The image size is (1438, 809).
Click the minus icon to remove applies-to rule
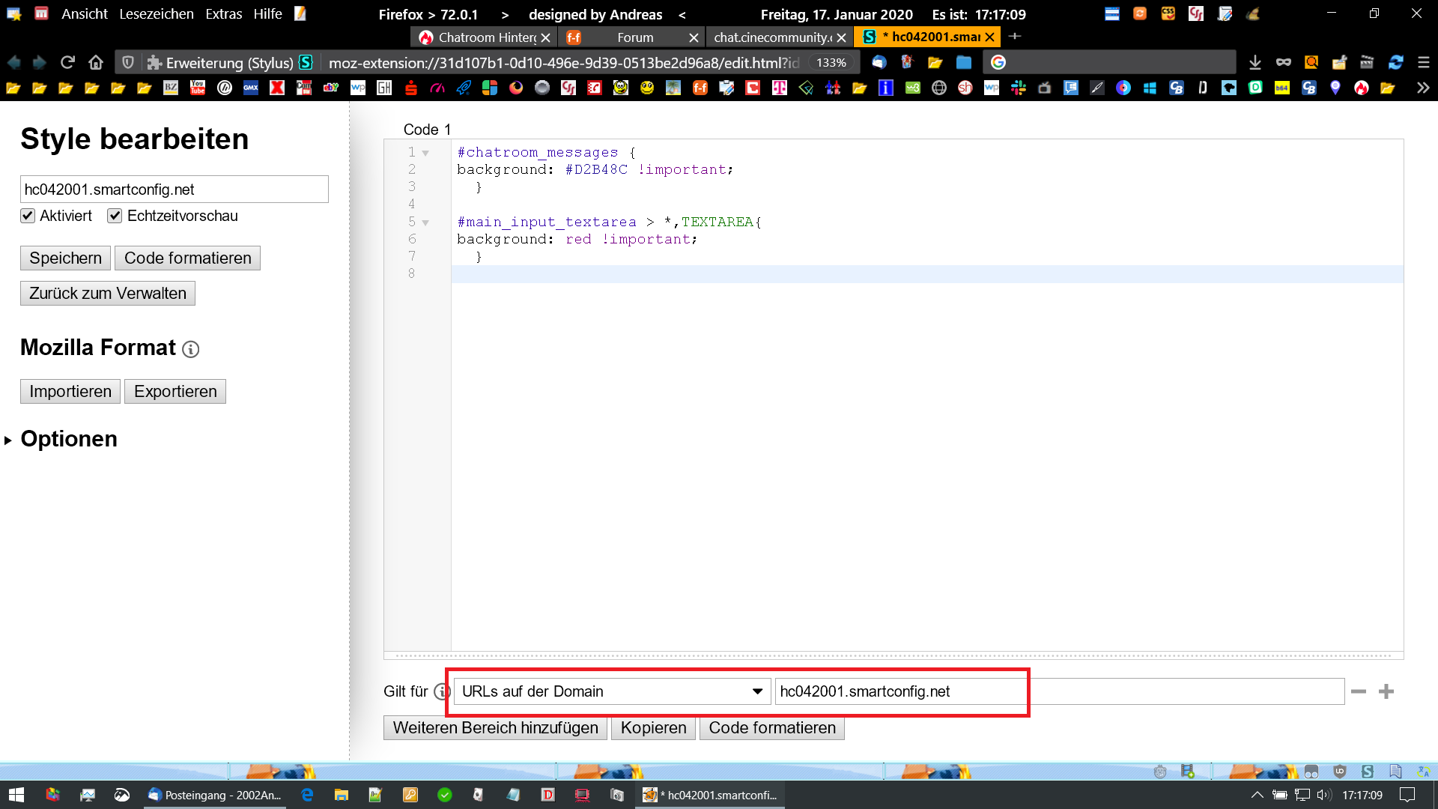pyautogui.click(x=1359, y=691)
